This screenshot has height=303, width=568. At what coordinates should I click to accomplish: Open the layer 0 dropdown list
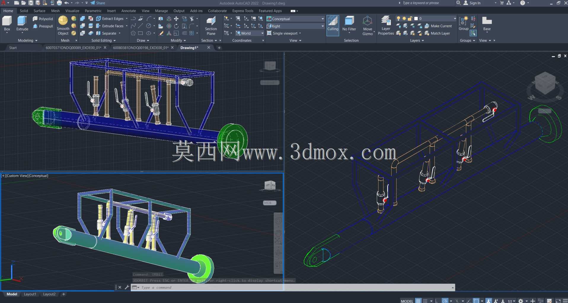pyautogui.click(x=455, y=18)
